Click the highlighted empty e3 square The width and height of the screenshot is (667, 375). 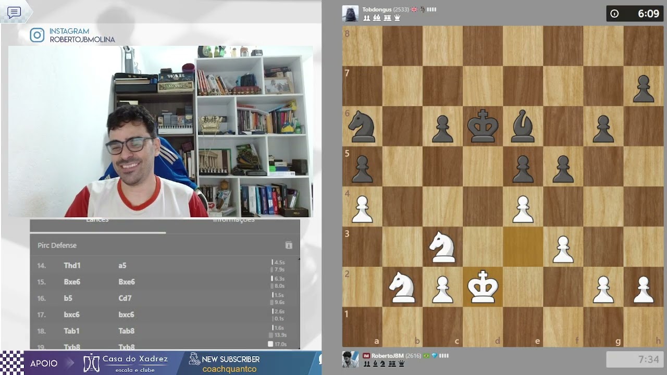[x=523, y=246]
